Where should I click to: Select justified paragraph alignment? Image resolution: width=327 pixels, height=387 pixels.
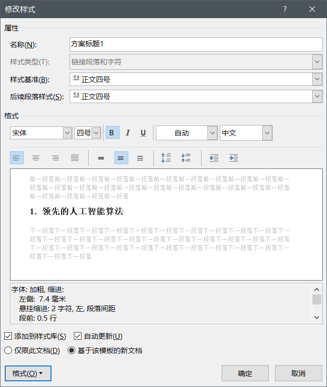click(75, 158)
